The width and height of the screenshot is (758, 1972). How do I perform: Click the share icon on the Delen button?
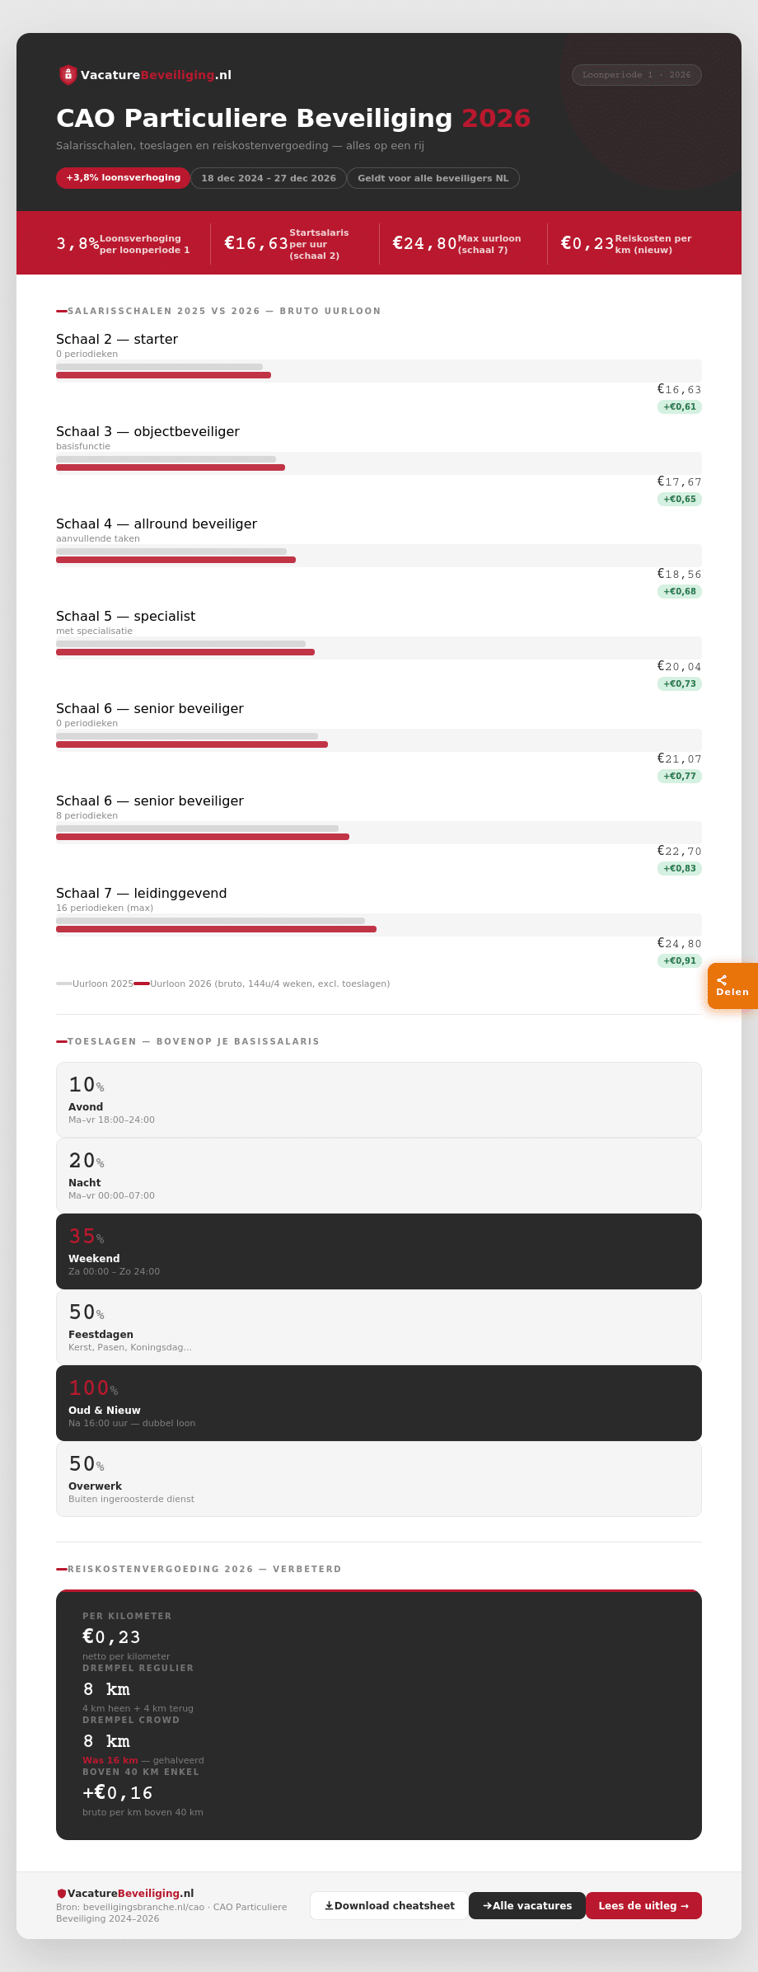tap(722, 980)
